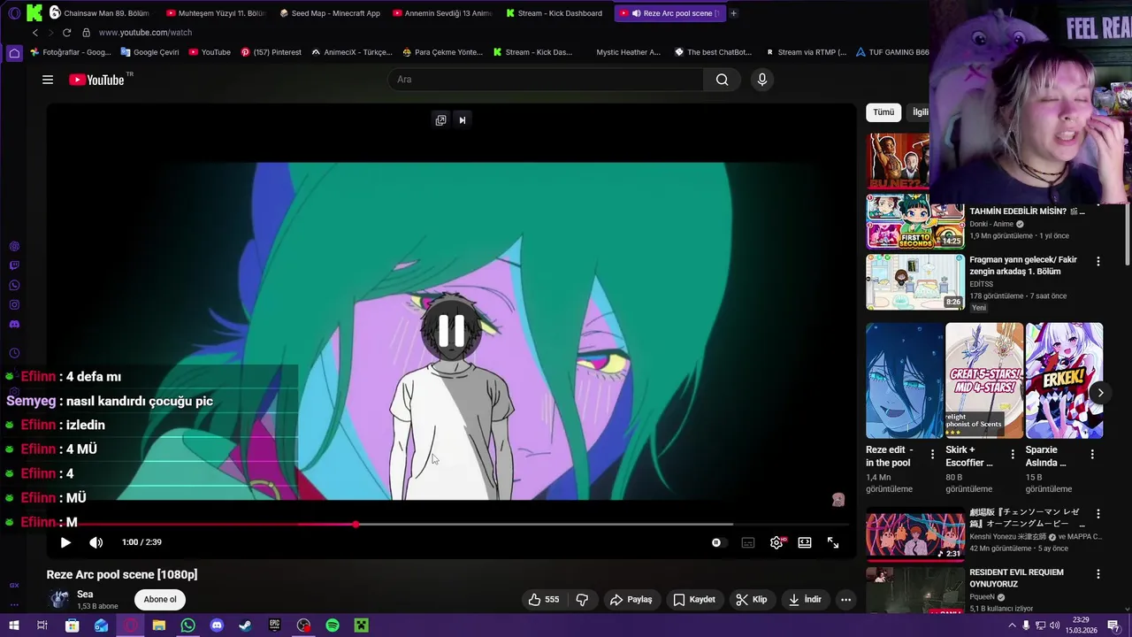
Task: Switch to Muhteşem Yüzyıl 11. Bölüm tab
Action: [216, 13]
